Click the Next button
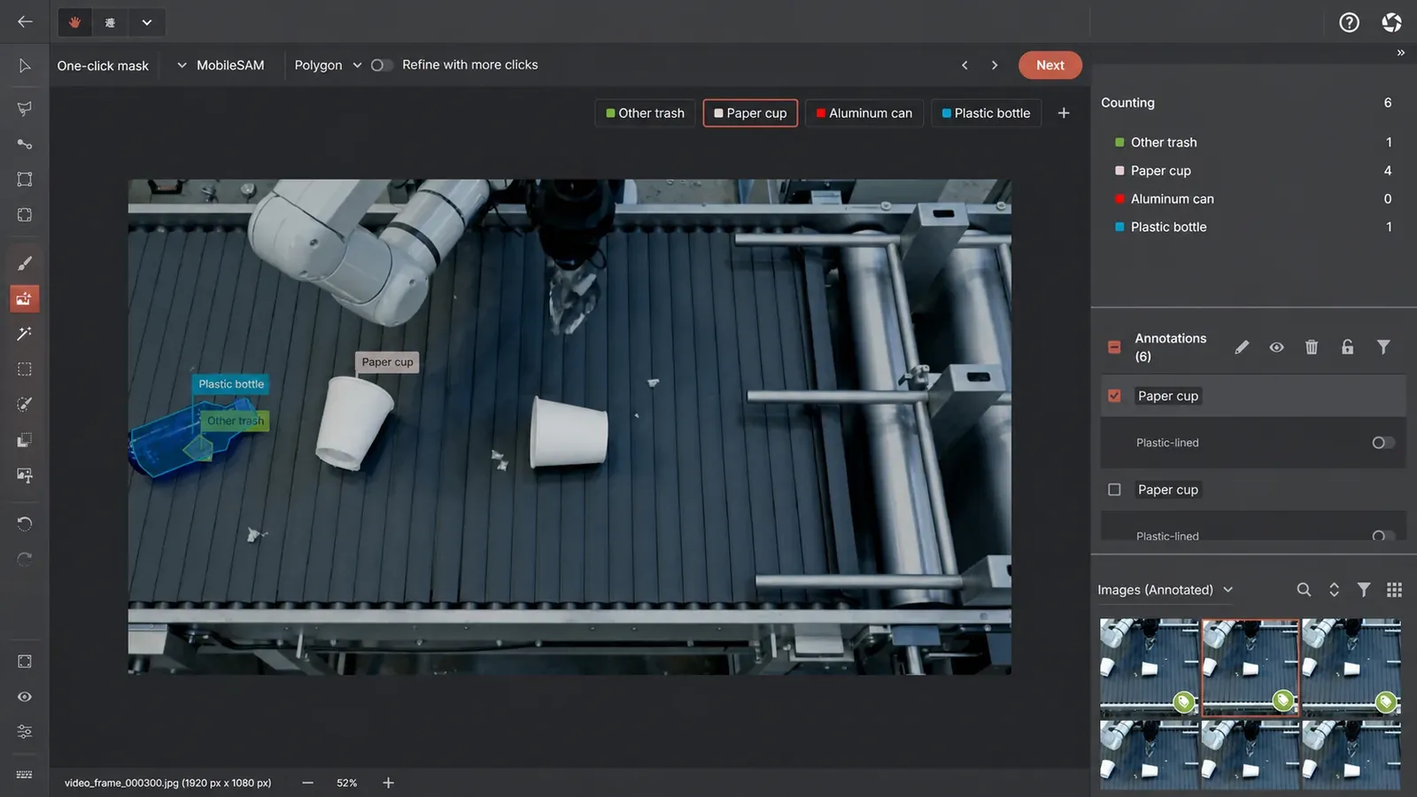Image resolution: width=1417 pixels, height=797 pixels. (1050, 65)
